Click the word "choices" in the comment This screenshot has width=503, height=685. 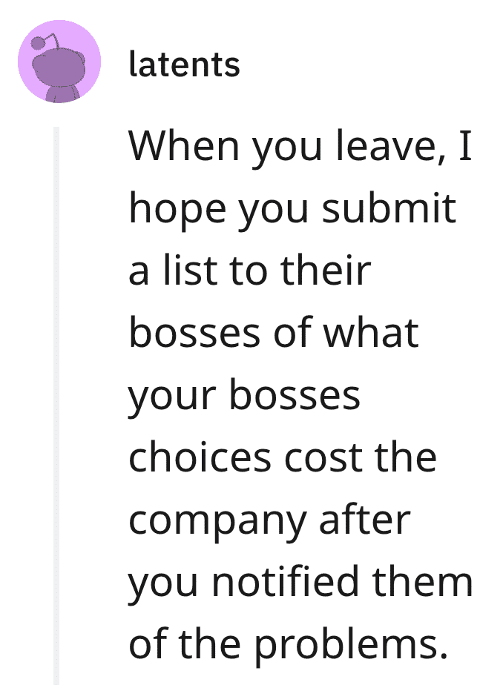[x=200, y=457]
